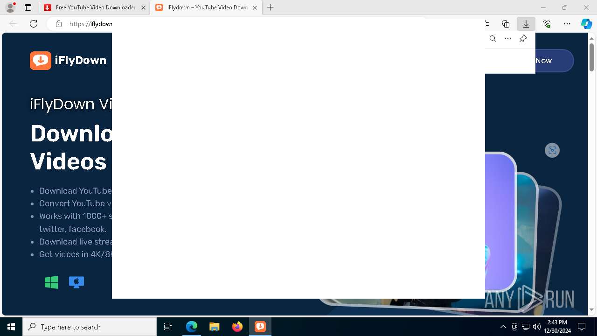Click the scrollbar down arrow
This screenshot has height=336, width=597.
[x=591, y=309]
